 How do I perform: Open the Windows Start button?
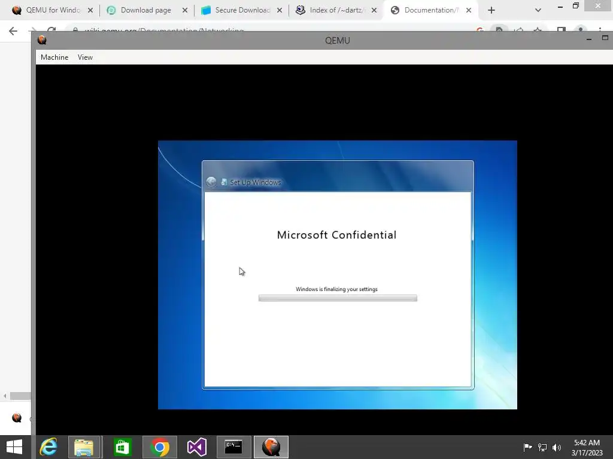tap(14, 447)
